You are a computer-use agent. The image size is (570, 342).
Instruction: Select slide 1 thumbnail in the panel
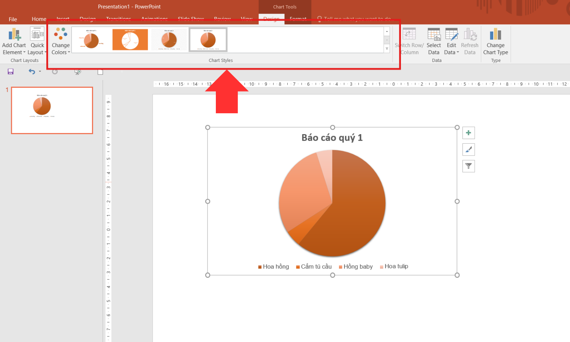point(52,110)
